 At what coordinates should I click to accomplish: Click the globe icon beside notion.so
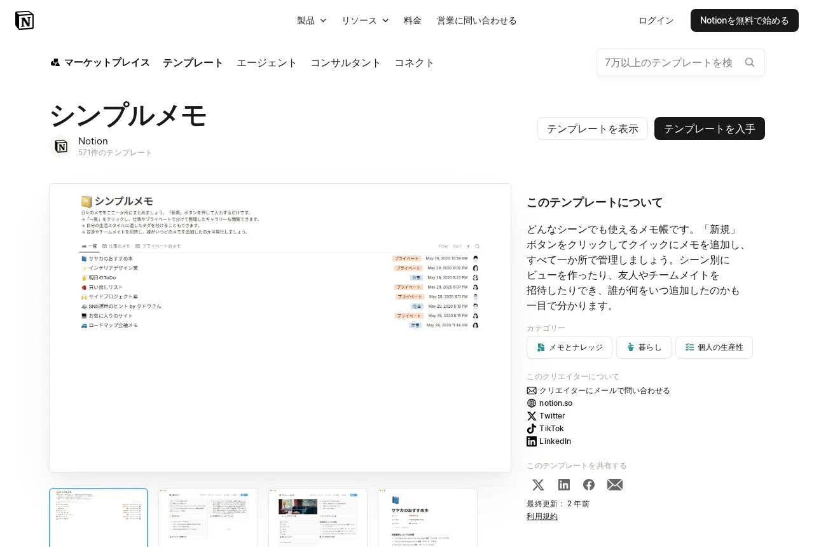532,403
